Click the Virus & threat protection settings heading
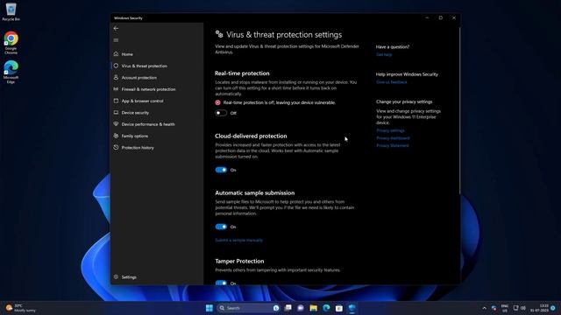 (284, 35)
